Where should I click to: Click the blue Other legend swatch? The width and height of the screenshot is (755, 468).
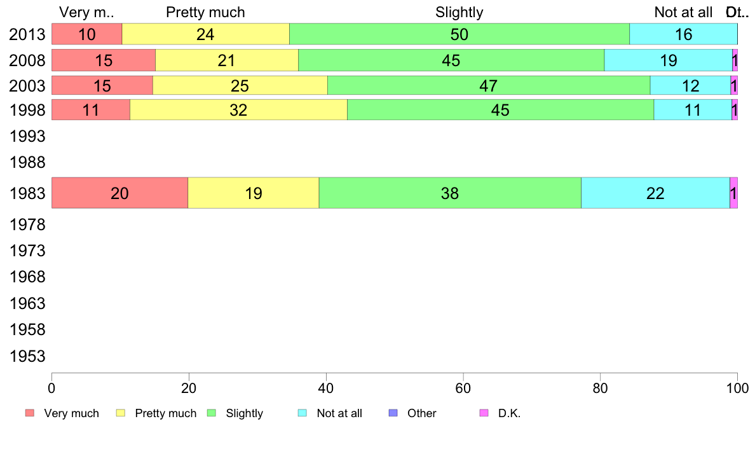pos(393,413)
